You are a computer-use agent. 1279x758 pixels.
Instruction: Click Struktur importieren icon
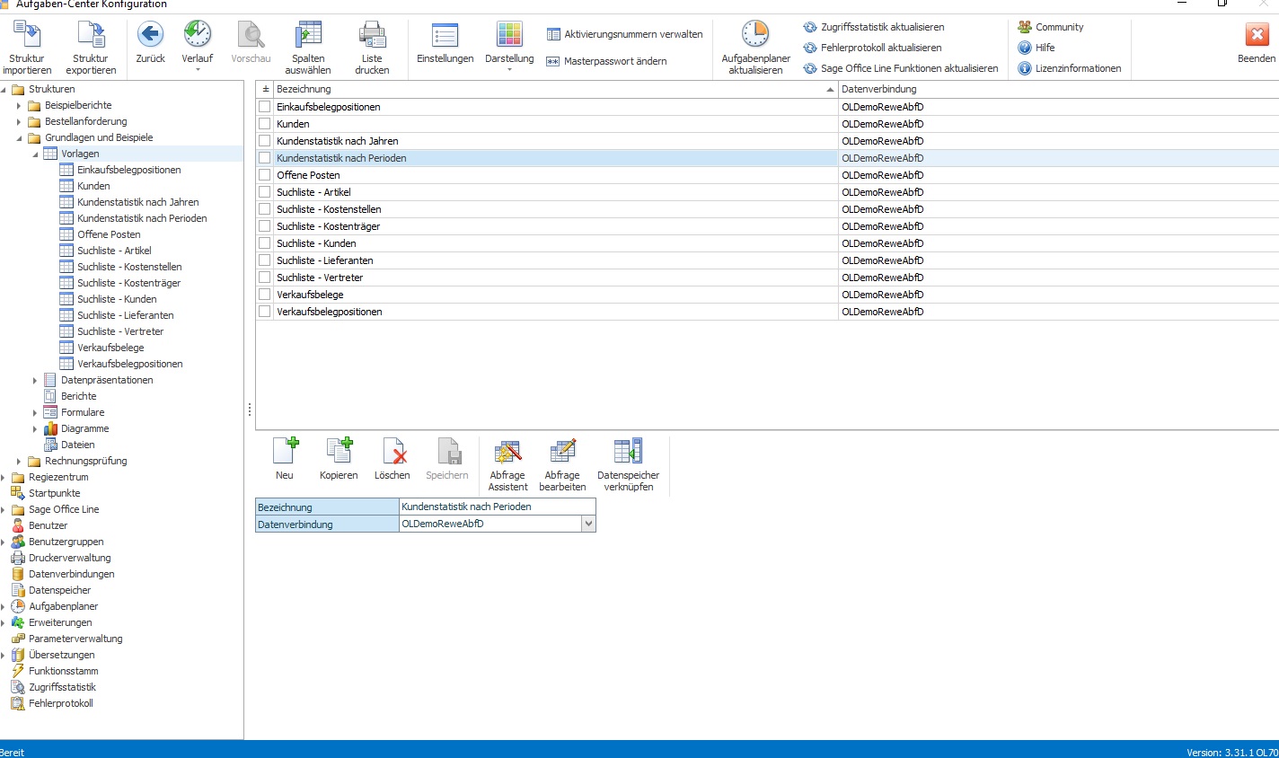point(27,35)
